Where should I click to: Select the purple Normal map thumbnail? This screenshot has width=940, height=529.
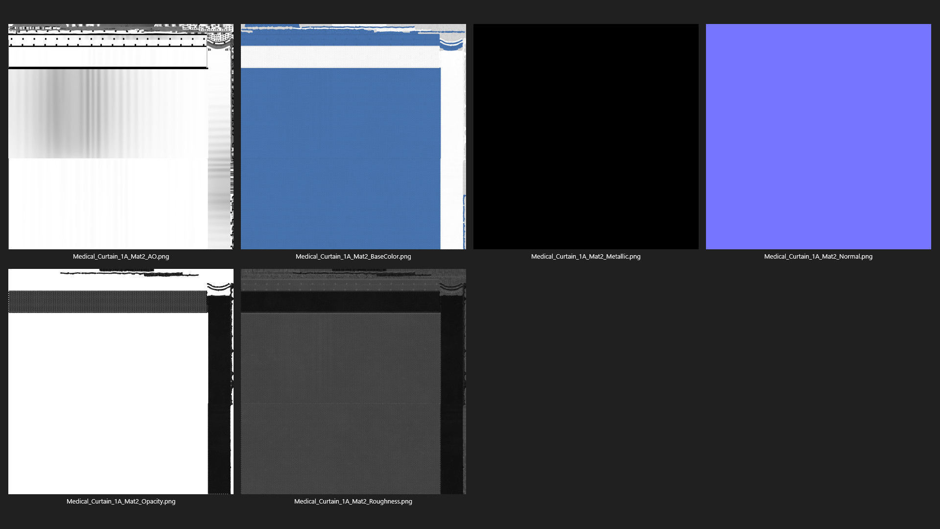click(x=818, y=136)
